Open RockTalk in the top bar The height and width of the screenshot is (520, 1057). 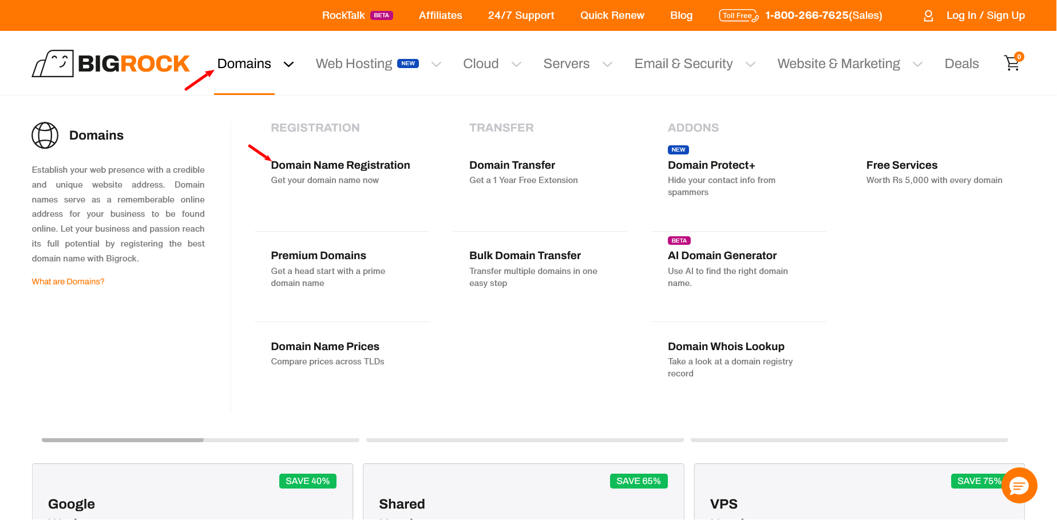343,15
